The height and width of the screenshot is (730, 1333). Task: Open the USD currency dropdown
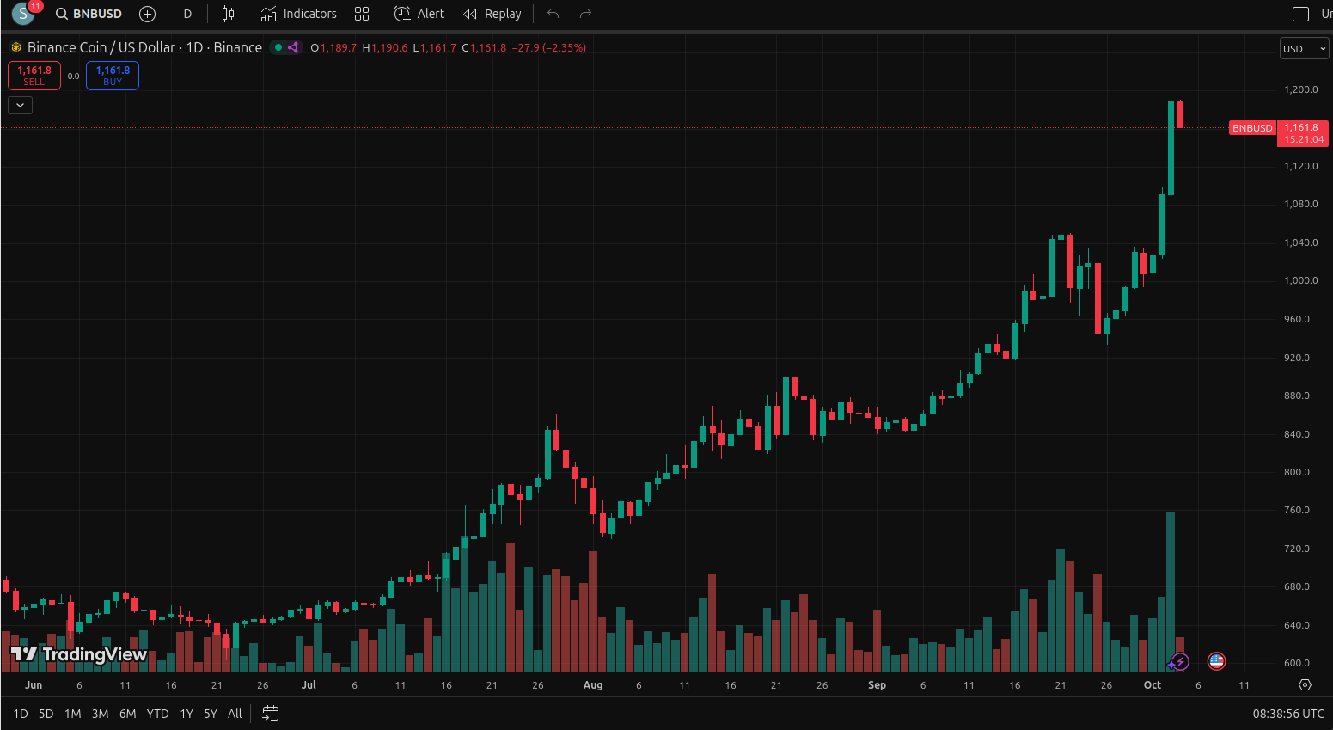[x=1305, y=49]
